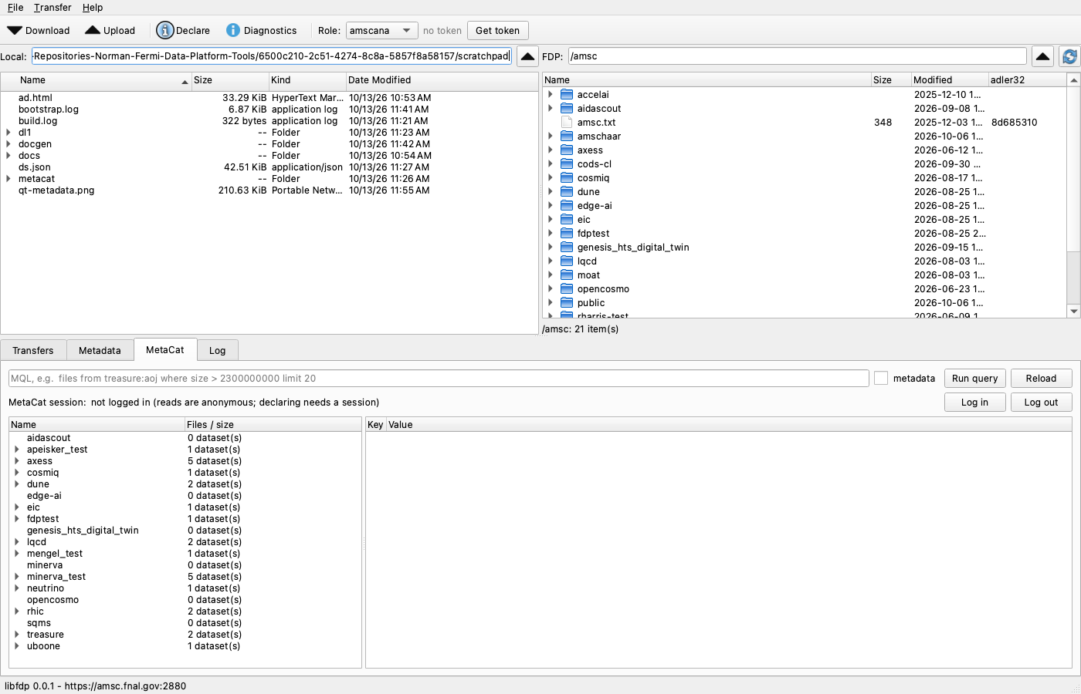The width and height of the screenshot is (1081, 694).
Task: Select the amsc.txt file icon
Action: (567, 123)
